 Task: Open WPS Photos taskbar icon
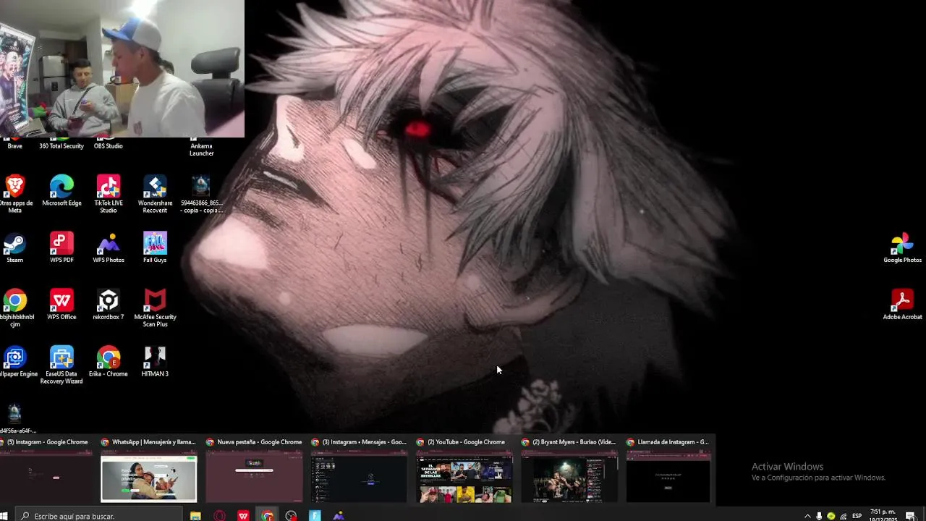339,516
